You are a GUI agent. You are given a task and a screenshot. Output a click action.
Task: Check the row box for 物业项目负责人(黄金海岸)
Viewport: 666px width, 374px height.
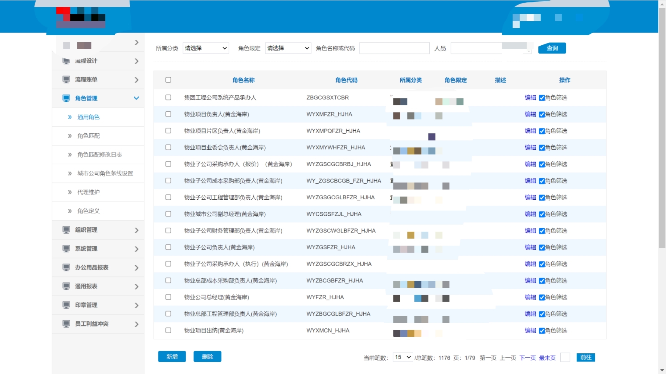point(168,114)
